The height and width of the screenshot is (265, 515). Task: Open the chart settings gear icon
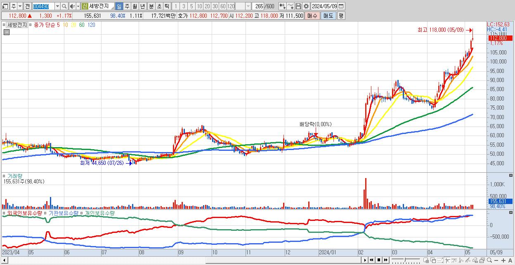tap(306, 6)
